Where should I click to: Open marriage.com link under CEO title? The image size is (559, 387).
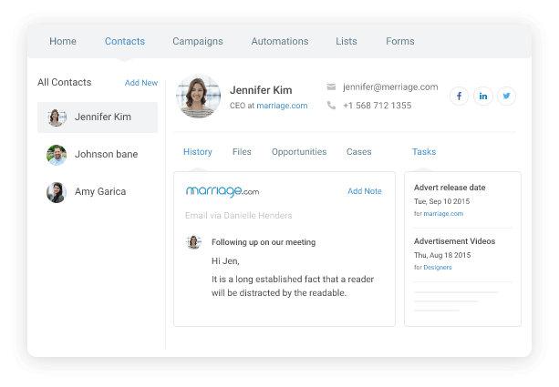coord(282,106)
